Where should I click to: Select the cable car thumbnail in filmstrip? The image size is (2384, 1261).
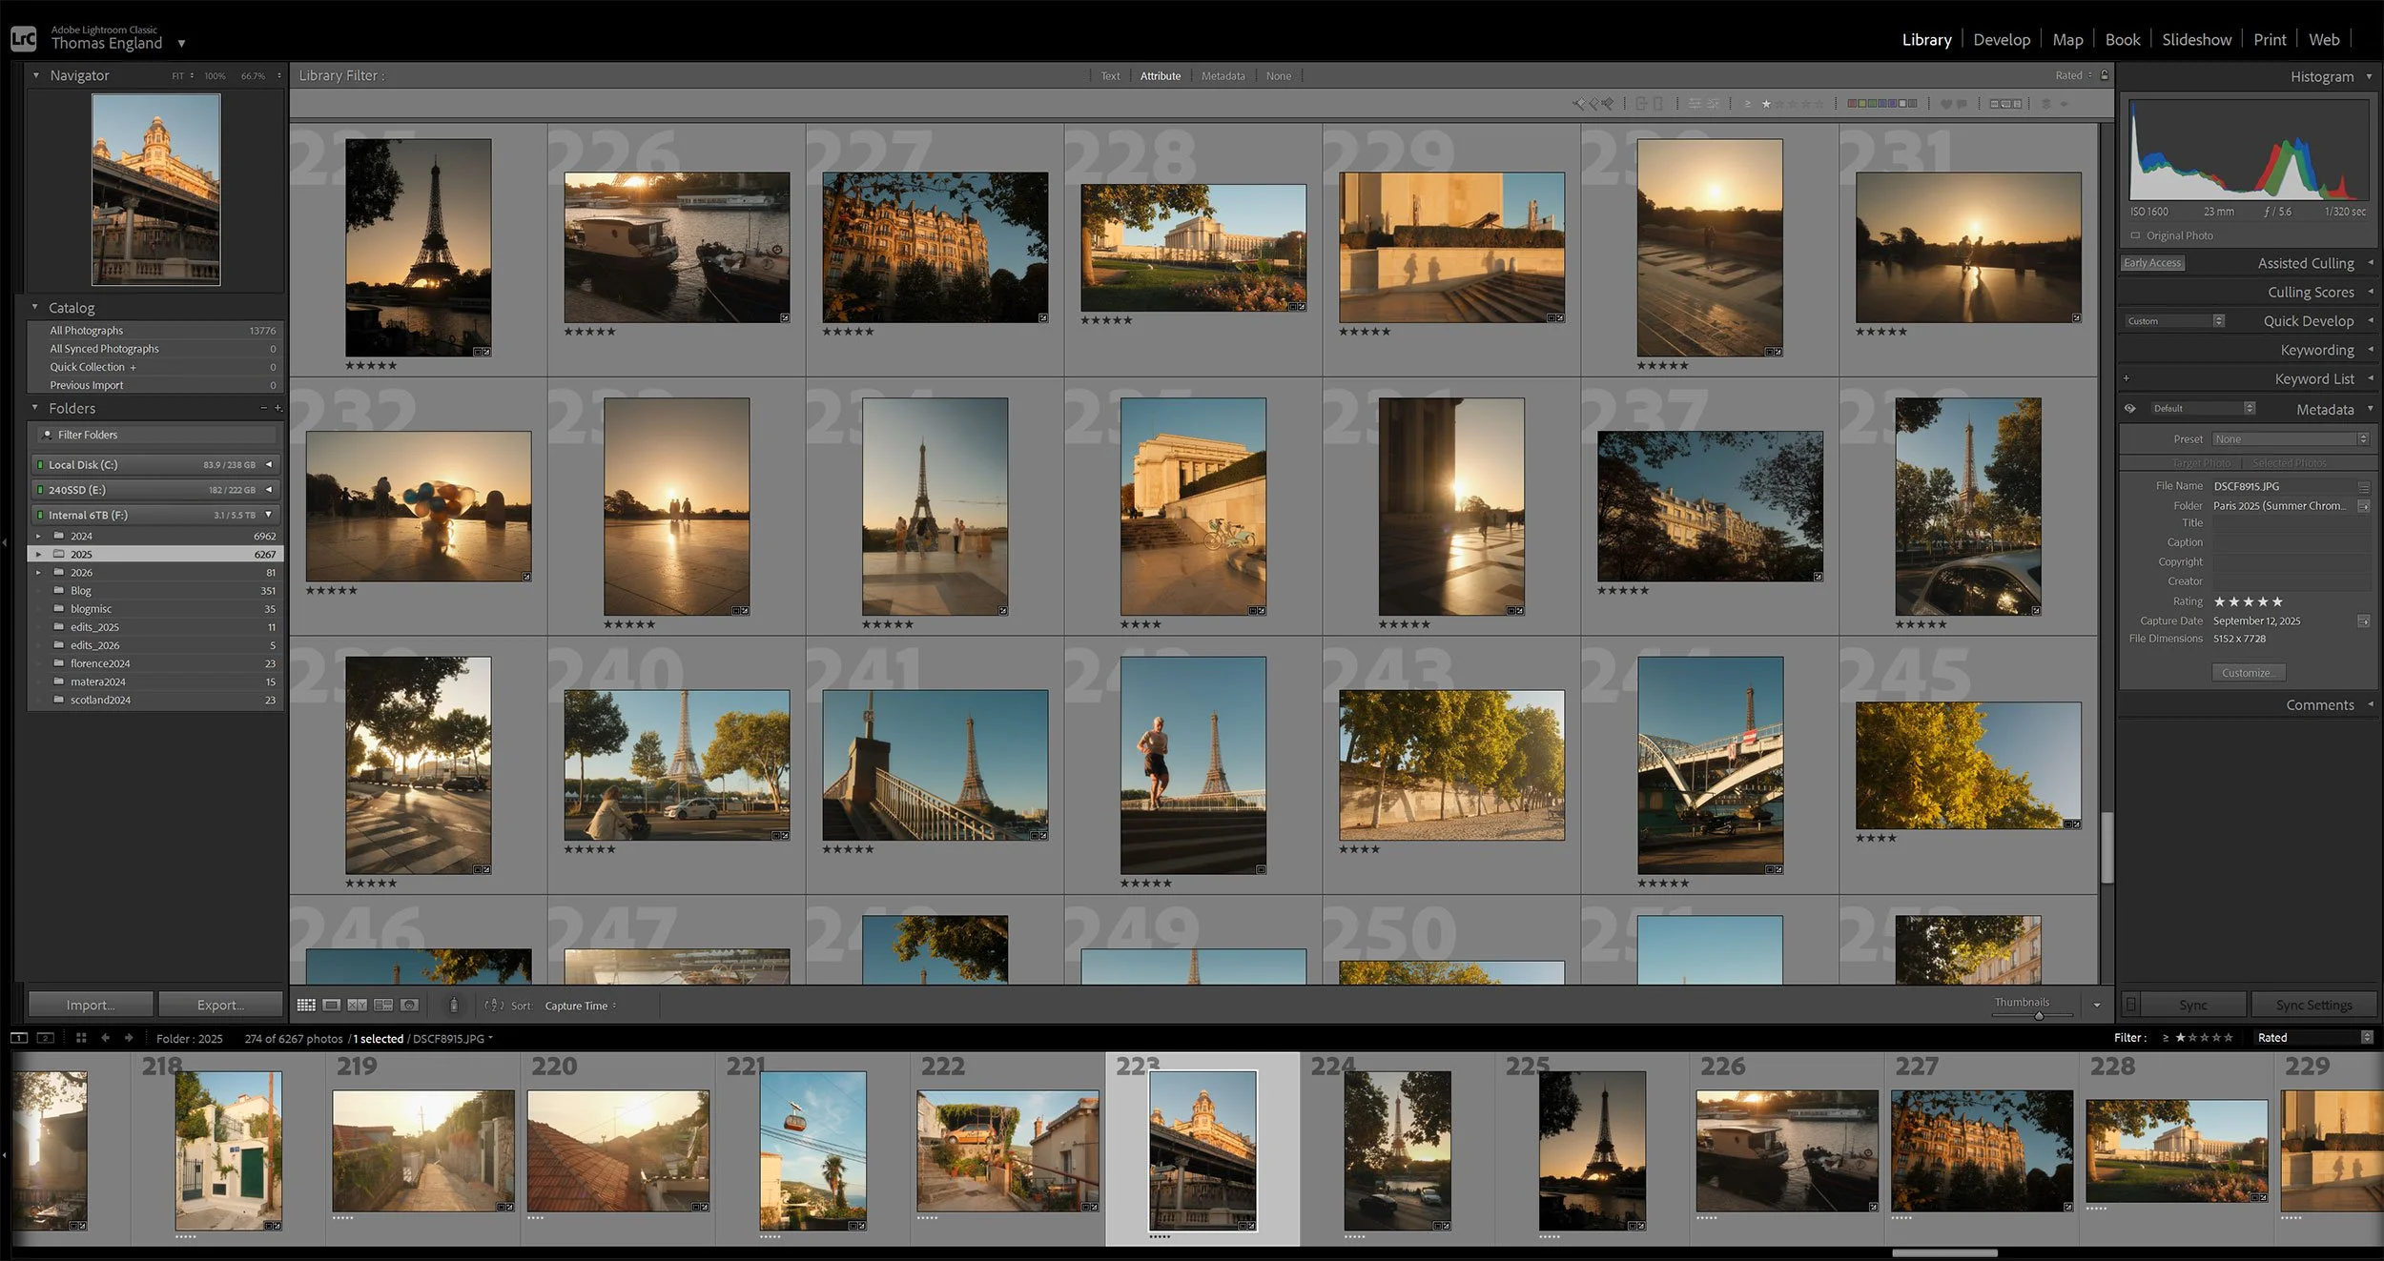[812, 1149]
